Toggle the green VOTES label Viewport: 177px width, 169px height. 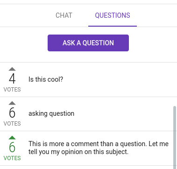point(12,158)
